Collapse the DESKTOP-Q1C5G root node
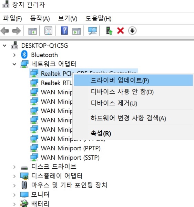This screenshot has height=207, width=194. (4, 46)
